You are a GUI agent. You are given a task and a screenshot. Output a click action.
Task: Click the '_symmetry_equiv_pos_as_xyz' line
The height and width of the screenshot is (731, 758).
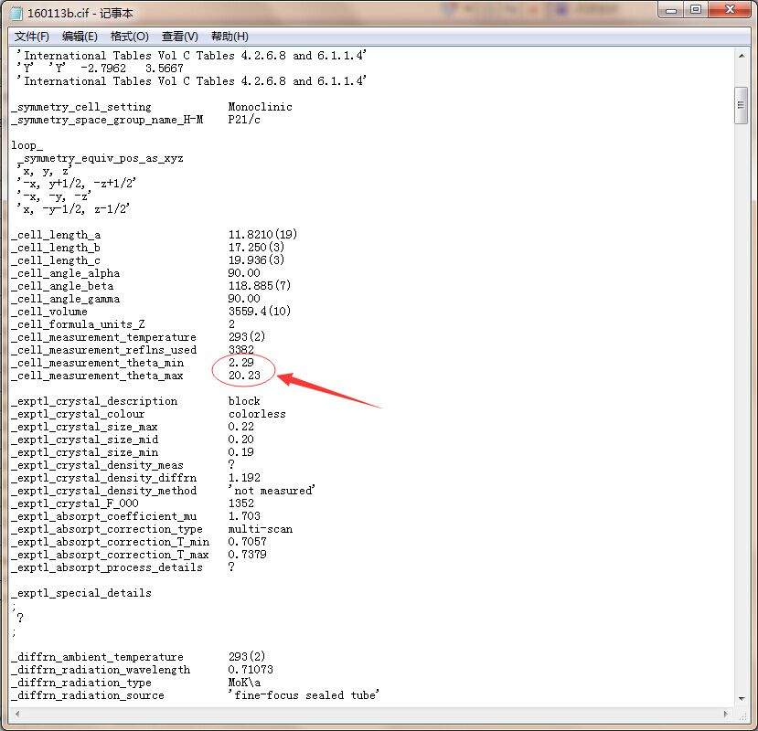pos(101,158)
